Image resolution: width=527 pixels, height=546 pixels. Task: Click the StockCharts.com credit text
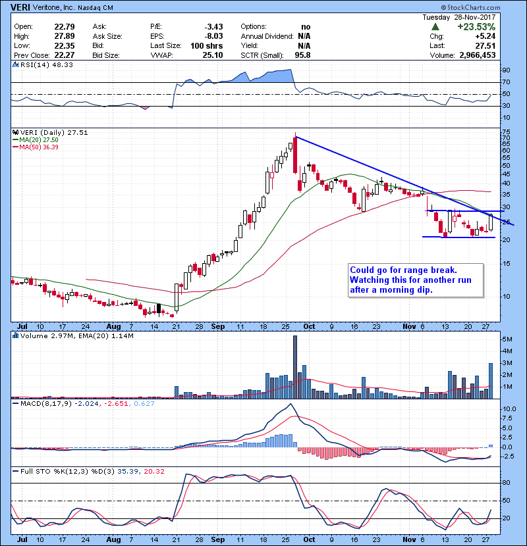[470, 7]
